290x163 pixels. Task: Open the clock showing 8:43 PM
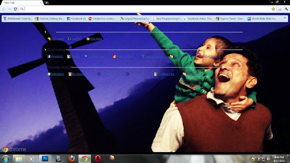point(279,159)
